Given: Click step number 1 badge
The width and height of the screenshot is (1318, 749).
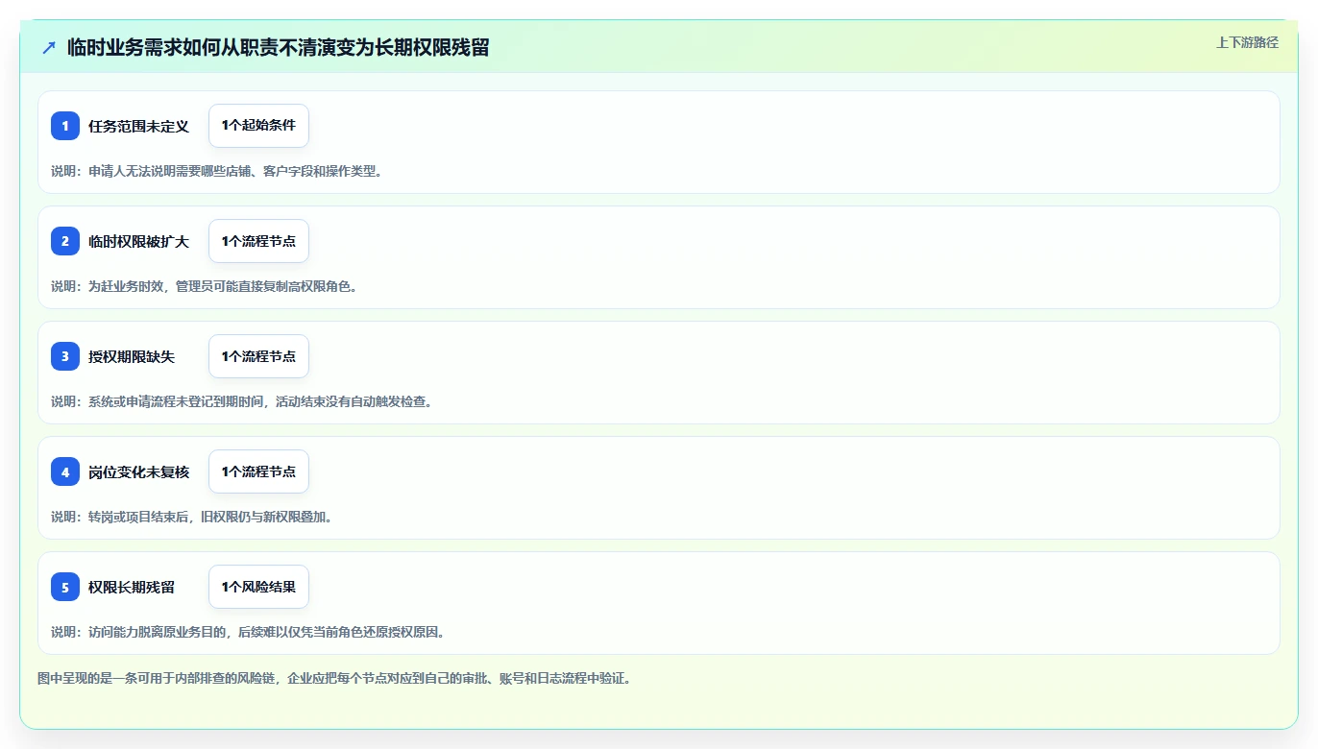Looking at the screenshot, I should pos(65,126).
